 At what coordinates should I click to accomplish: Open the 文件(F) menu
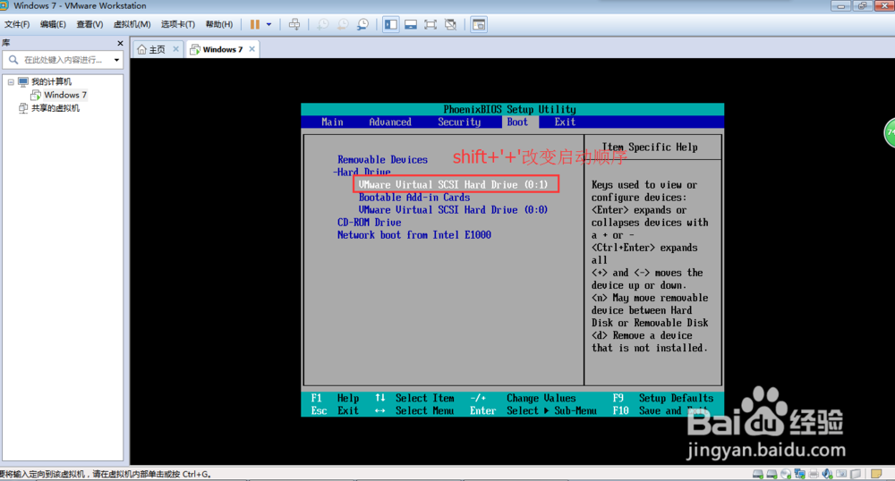pyautogui.click(x=17, y=24)
